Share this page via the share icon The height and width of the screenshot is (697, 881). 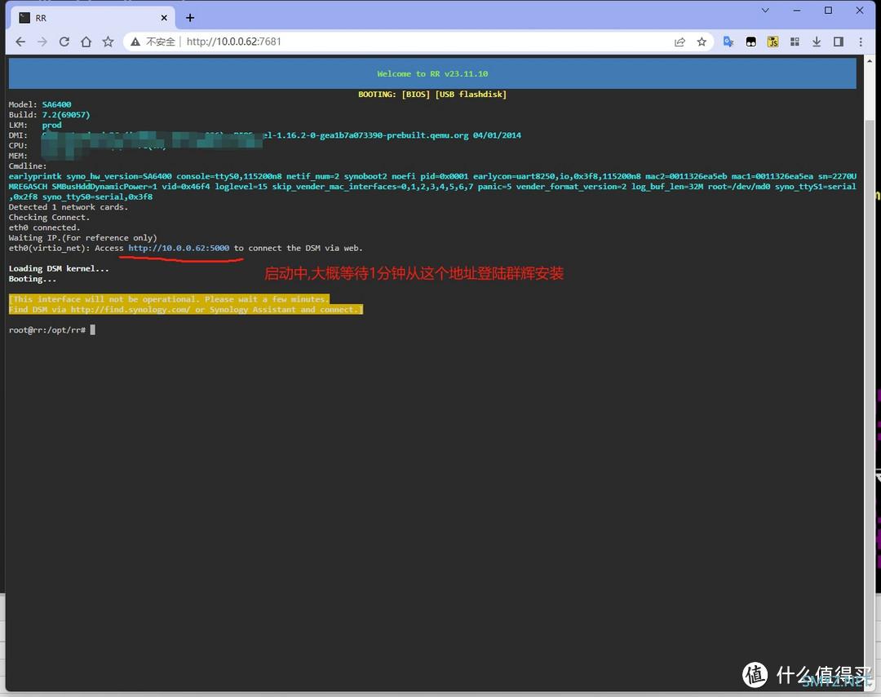[x=680, y=42]
